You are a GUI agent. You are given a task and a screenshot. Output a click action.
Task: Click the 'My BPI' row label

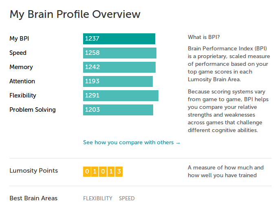point(19,39)
